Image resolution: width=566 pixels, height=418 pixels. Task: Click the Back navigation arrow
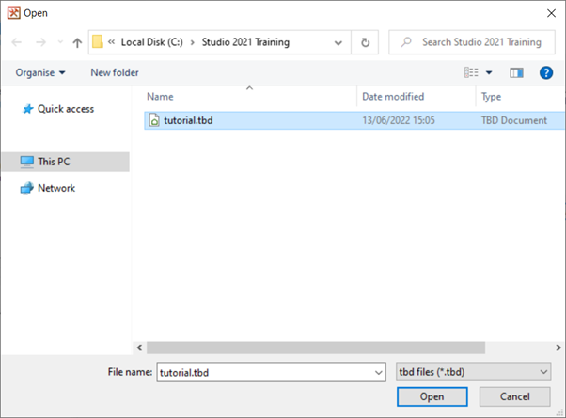pos(17,42)
